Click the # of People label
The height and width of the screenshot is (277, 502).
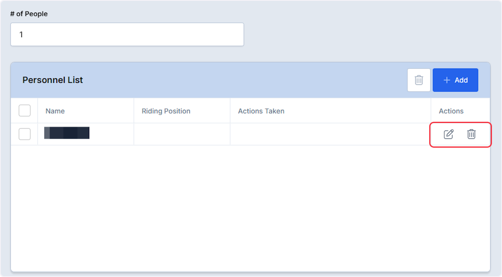click(29, 14)
